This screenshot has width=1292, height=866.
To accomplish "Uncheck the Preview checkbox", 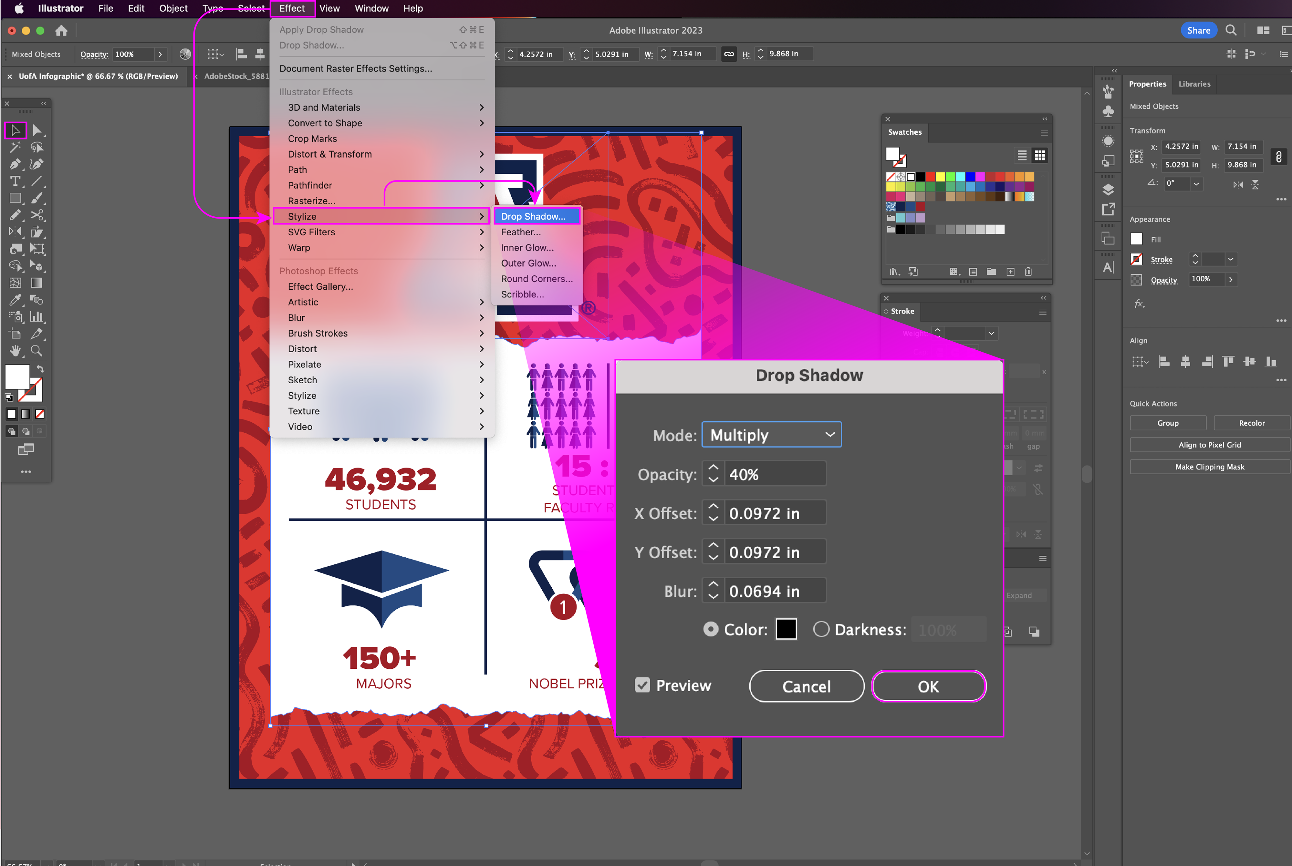I will 642,686.
